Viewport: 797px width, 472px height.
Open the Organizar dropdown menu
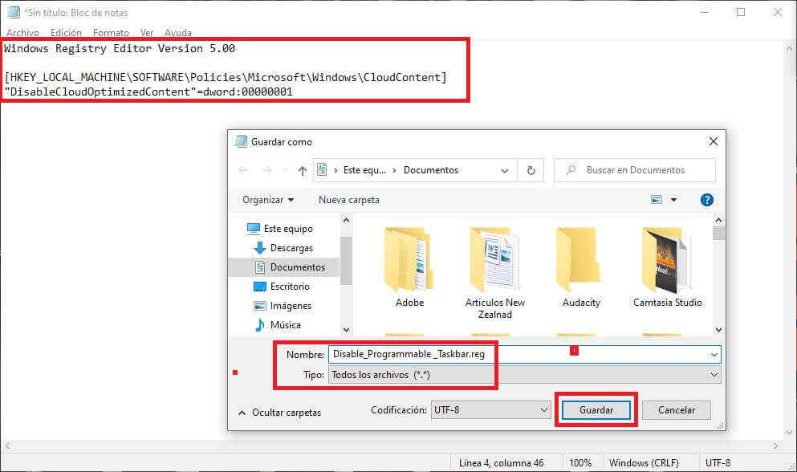268,200
